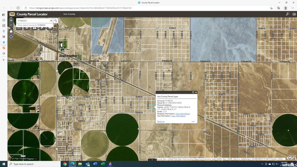Click the header widget left of it
Viewport: 297px width, 167px height.
[288, 14]
